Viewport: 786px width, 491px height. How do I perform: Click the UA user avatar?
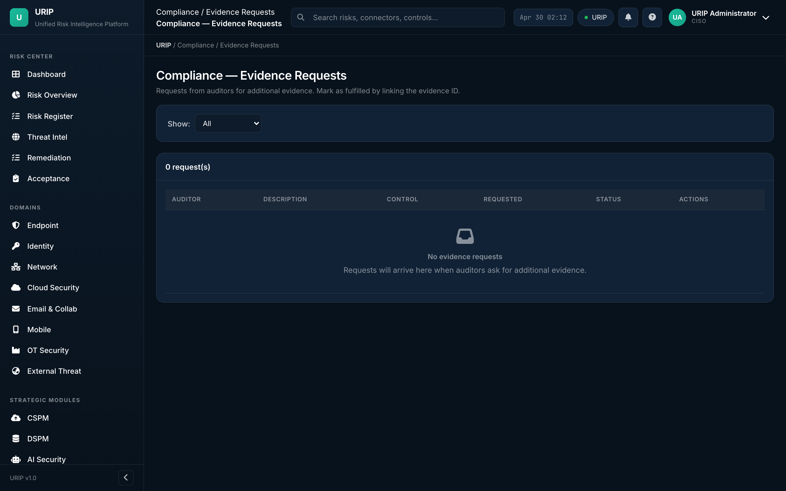point(677,17)
